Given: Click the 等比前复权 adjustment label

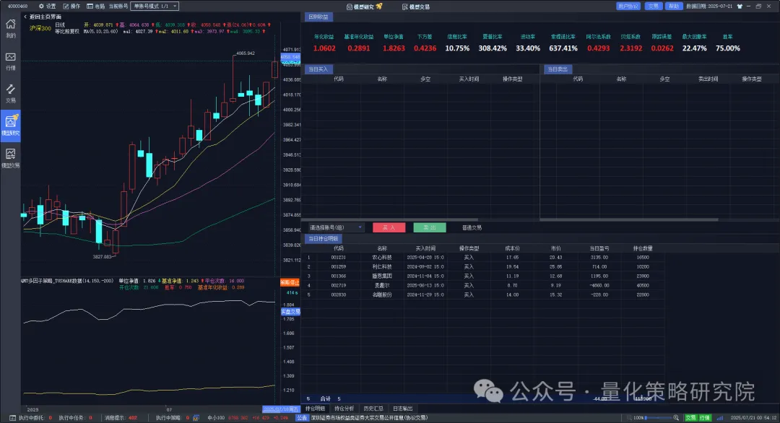Looking at the screenshot, I should 66,31.
